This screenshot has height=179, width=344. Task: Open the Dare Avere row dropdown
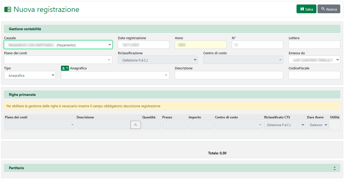pyautogui.click(x=317, y=125)
